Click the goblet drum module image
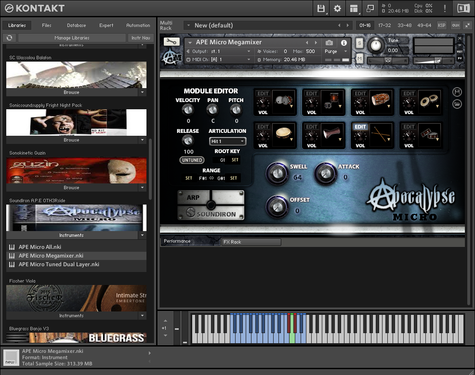This screenshot has width=475, height=375. (332, 134)
